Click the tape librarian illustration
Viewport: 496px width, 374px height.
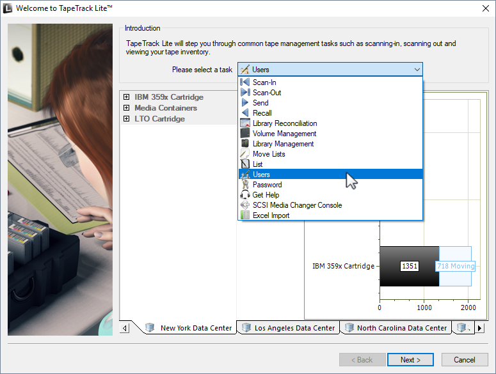click(x=60, y=180)
